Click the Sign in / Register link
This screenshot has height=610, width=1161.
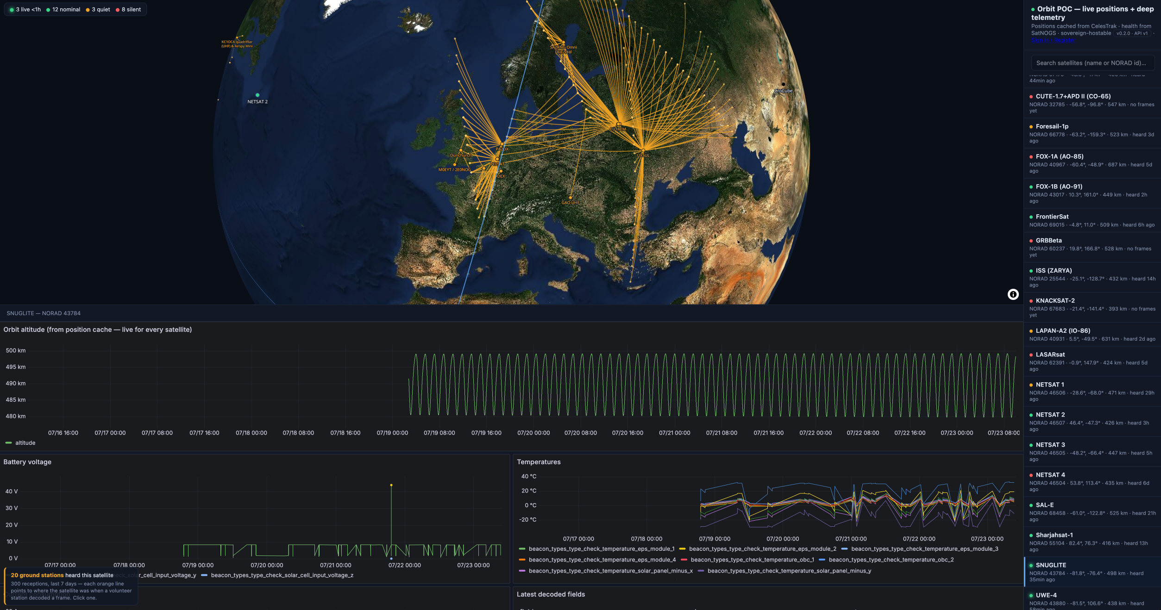tap(1053, 40)
